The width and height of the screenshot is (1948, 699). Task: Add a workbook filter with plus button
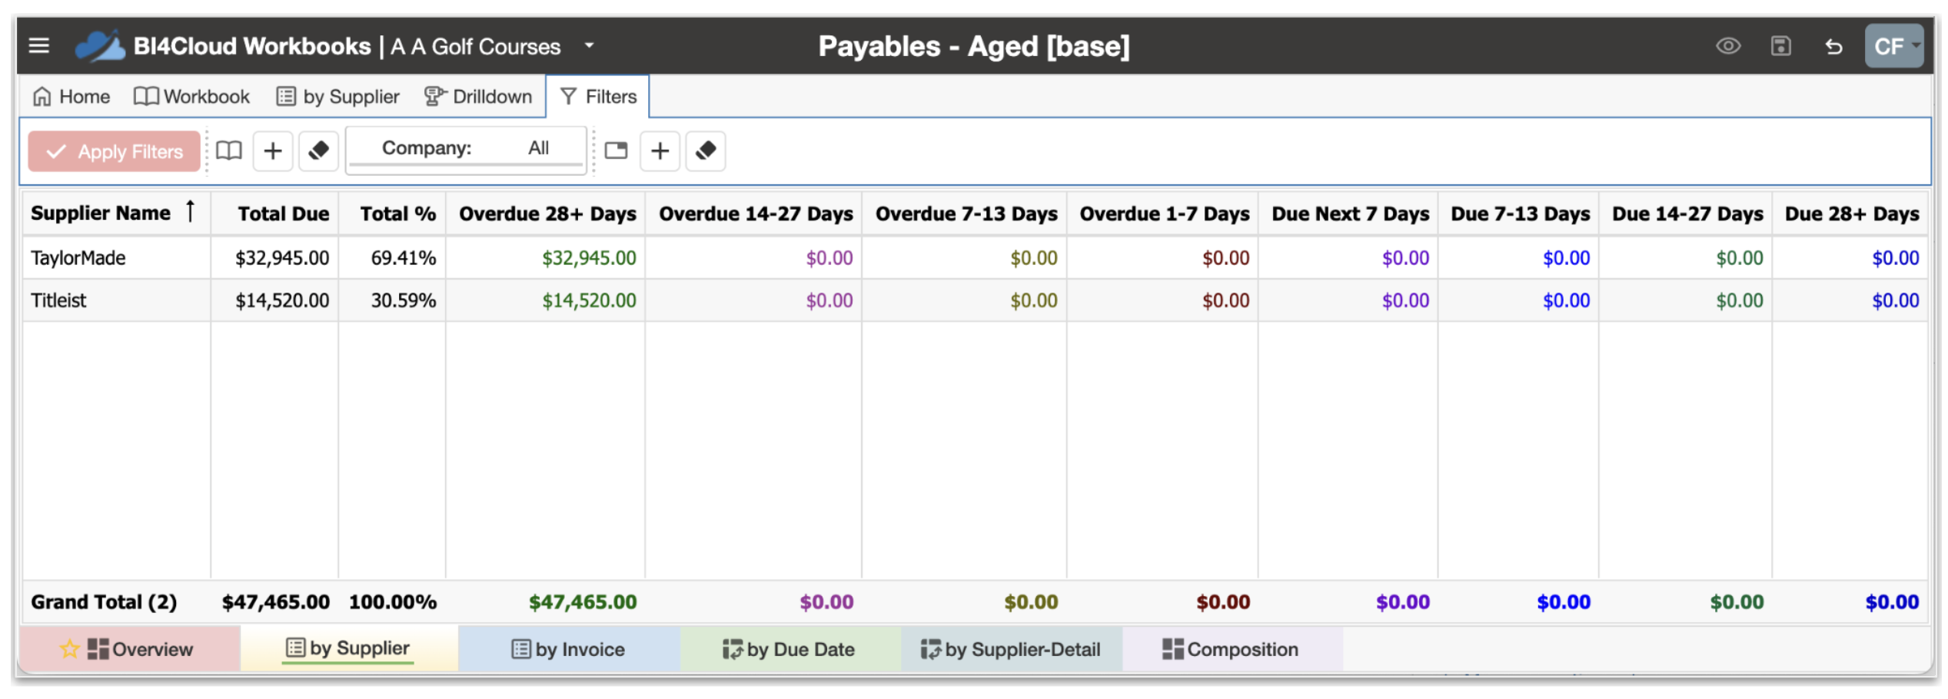coord(273,151)
